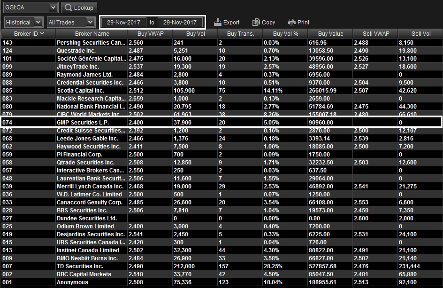Sort by Buy Vol column header
The width and height of the screenshot is (443, 288).
(x=196, y=34)
